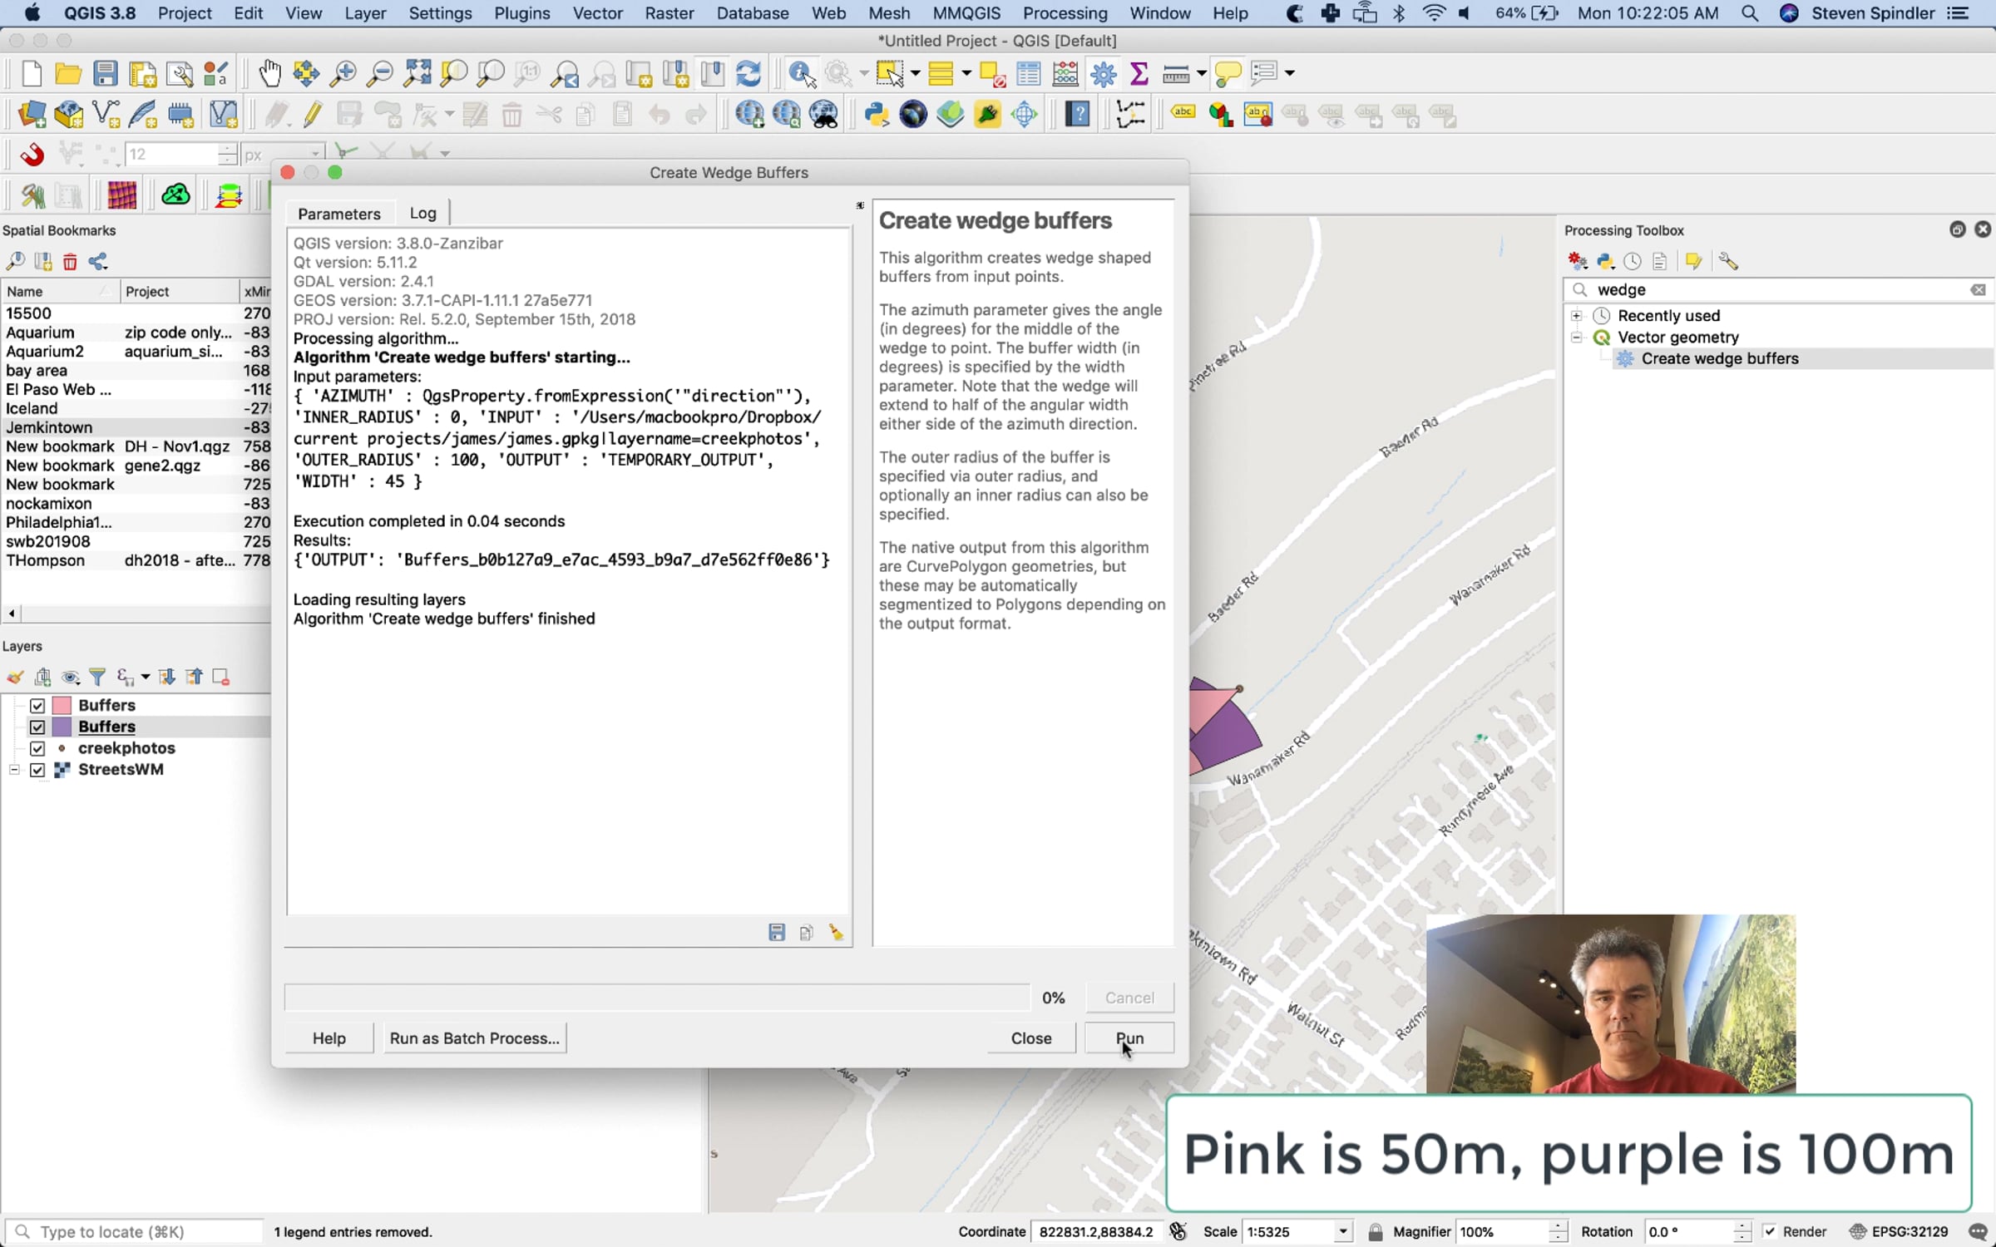Screen dimensions: 1996x1247
Task: Open the Data Source Manager
Action: click(32, 114)
